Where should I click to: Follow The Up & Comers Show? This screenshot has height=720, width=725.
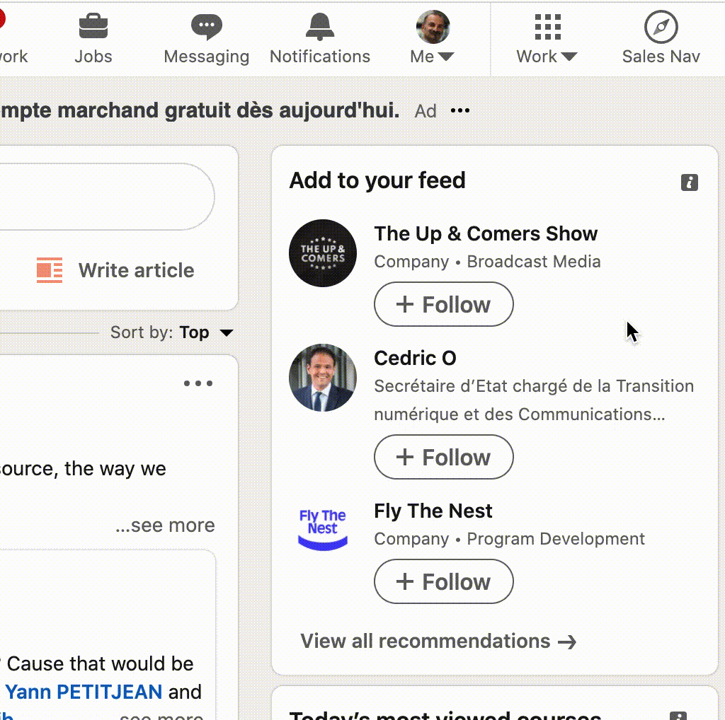443,304
